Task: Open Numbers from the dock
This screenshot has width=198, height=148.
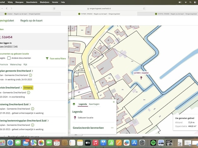Action: pos(111,143)
